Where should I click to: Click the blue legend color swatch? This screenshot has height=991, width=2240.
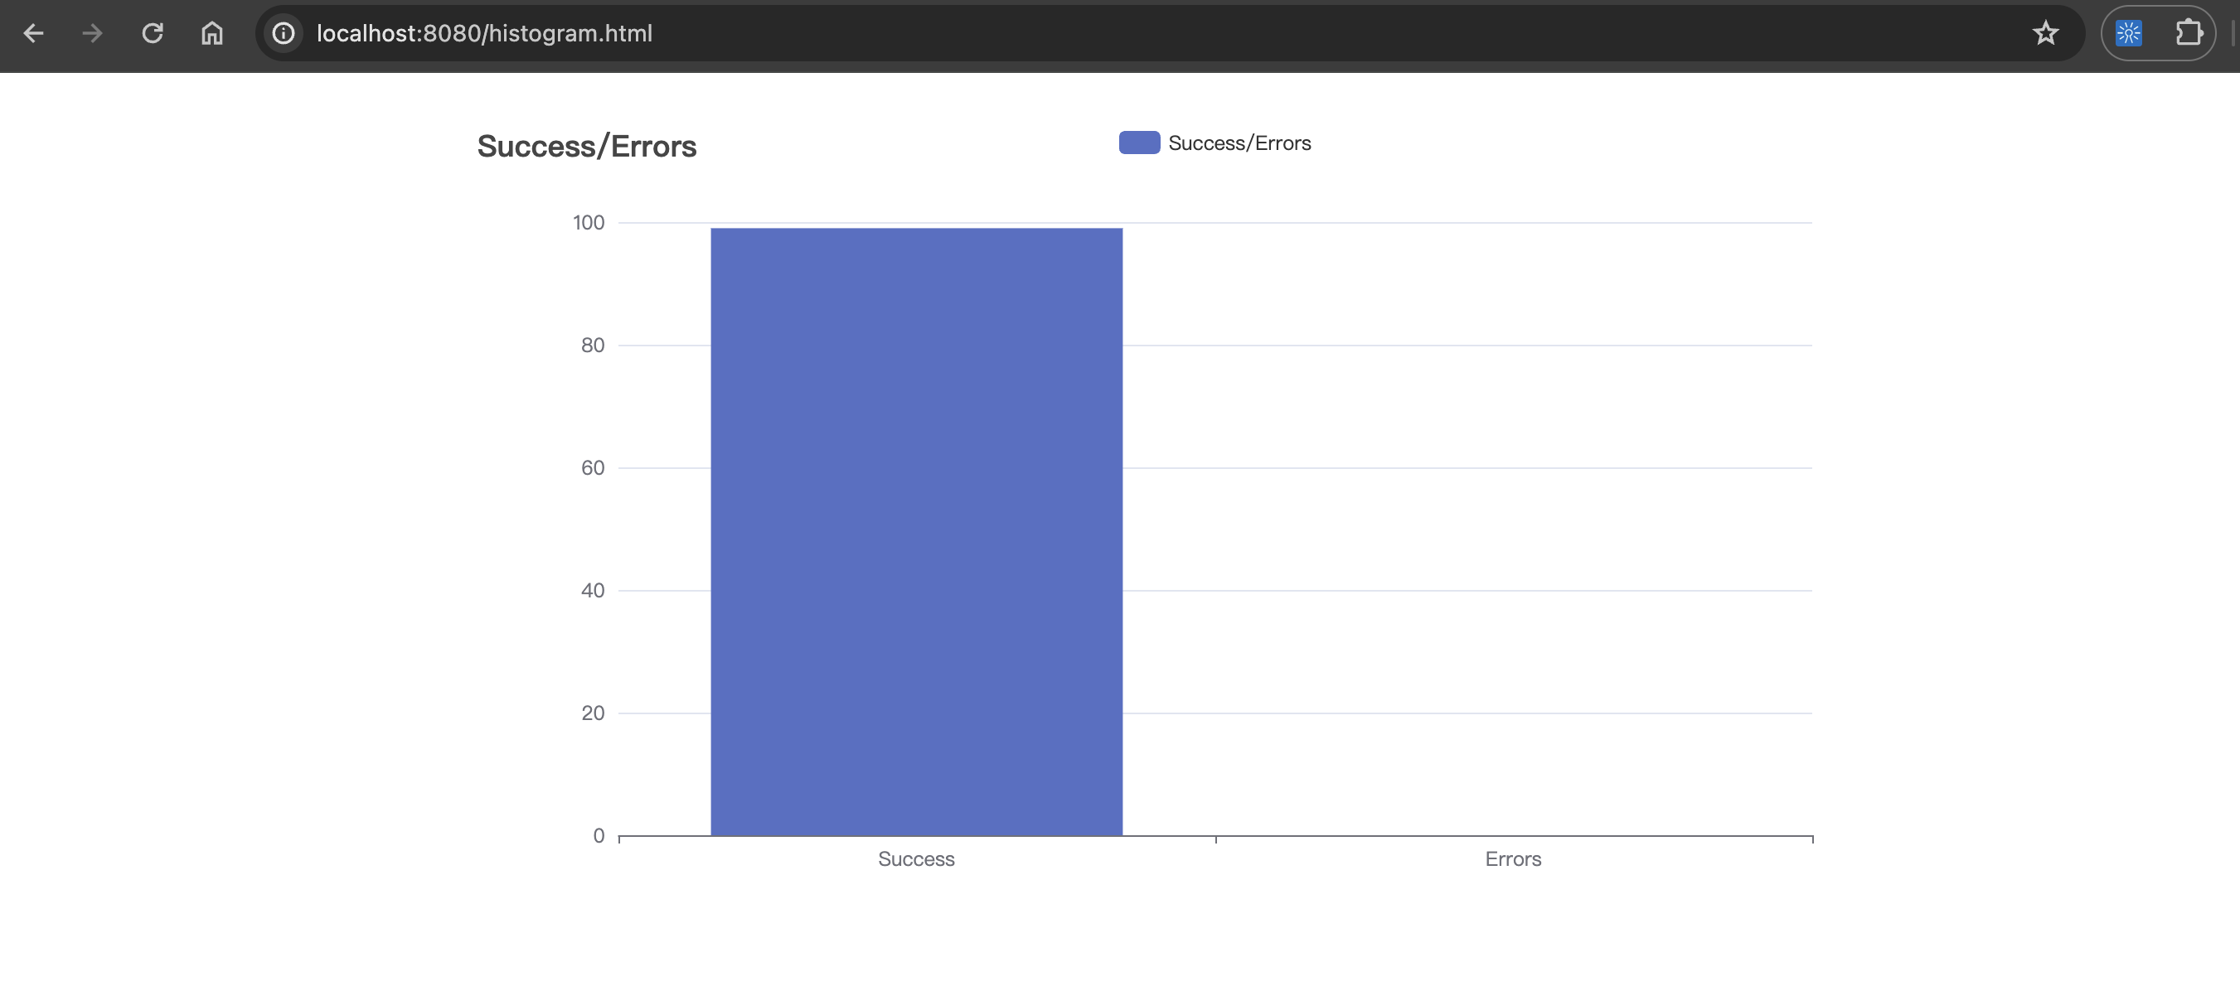click(x=1138, y=143)
